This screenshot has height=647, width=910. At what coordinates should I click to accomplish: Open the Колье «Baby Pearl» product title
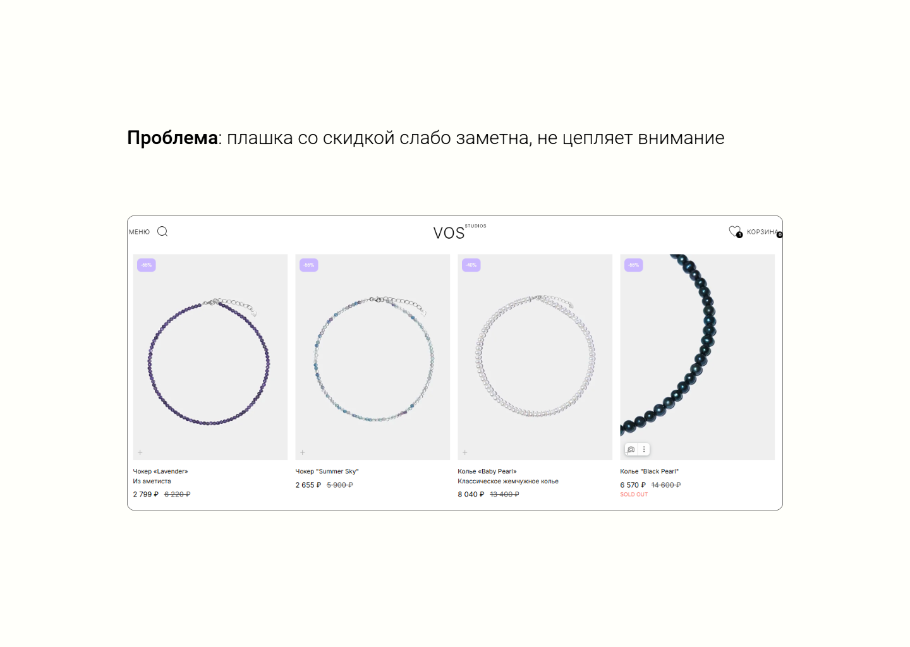[x=487, y=471]
